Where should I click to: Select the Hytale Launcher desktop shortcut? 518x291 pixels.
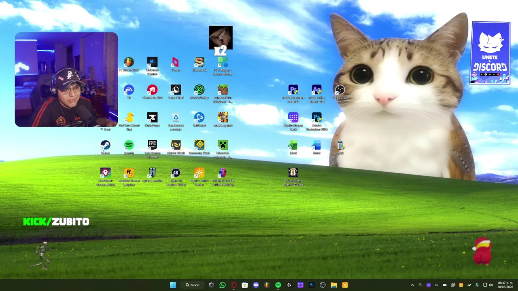pos(152,175)
